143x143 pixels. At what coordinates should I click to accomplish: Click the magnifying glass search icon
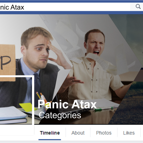[138, 7]
